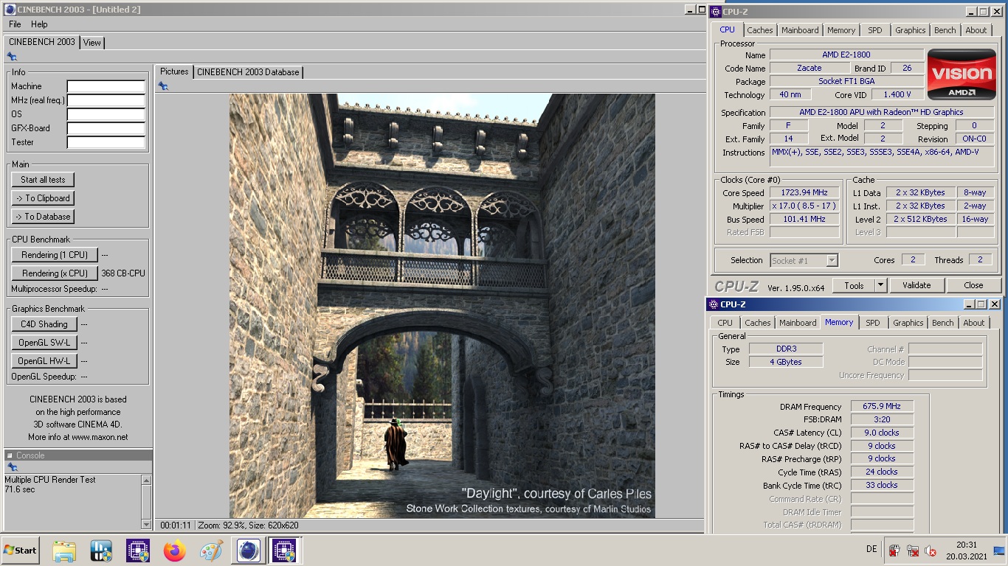The image size is (1008, 566).
Task: Open File Explorer from the taskbar
Action: click(x=64, y=550)
